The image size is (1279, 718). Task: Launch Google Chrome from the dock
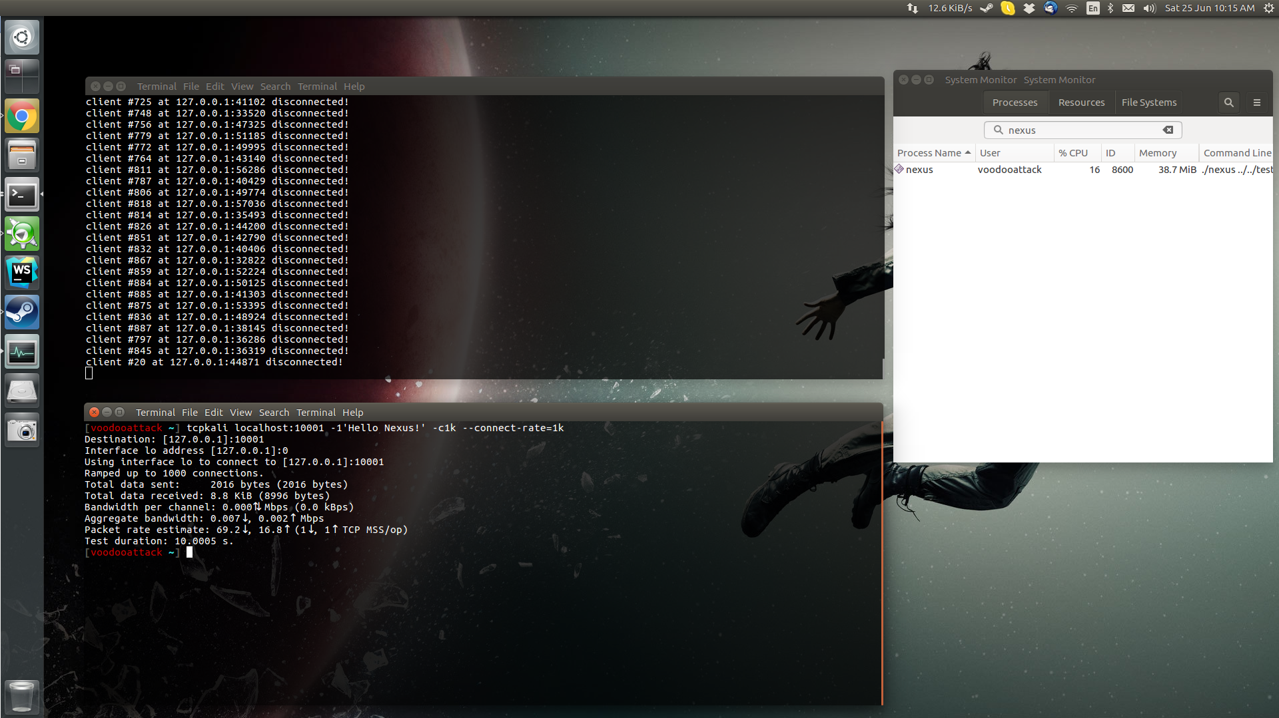pos(22,116)
